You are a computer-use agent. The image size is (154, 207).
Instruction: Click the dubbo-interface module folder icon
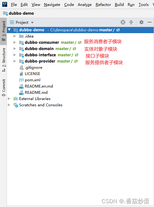coord(21,55)
